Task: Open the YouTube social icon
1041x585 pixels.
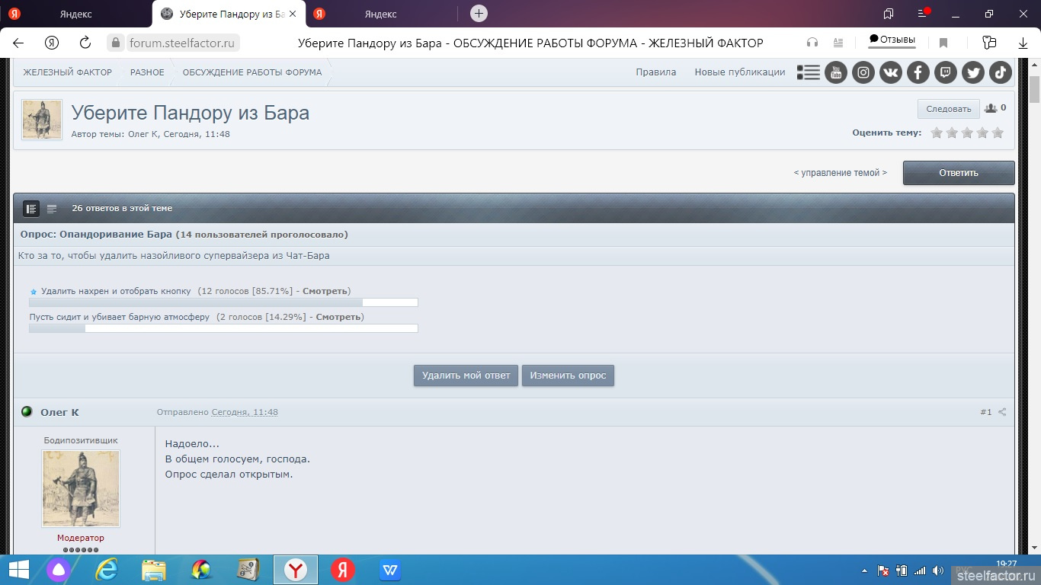Action: pyautogui.click(x=836, y=72)
